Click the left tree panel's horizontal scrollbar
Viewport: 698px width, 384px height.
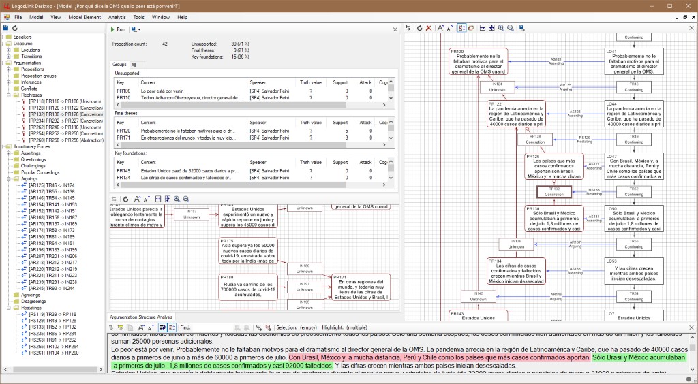click(x=52, y=369)
